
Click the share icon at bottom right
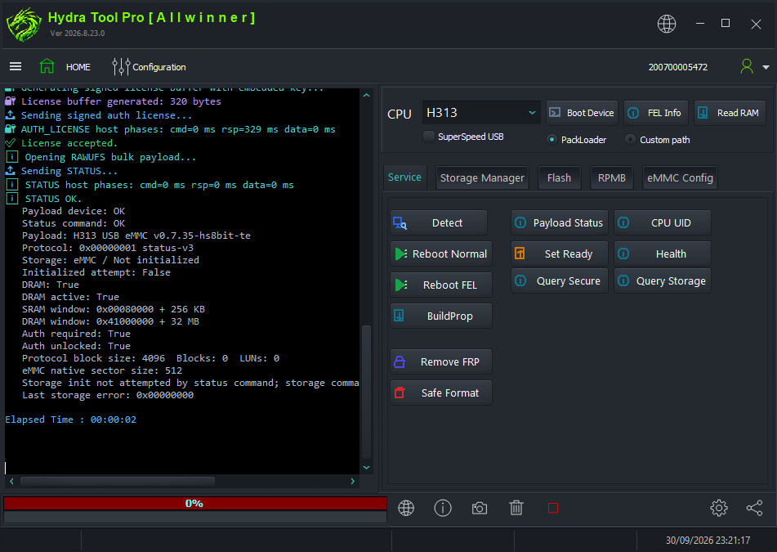pyautogui.click(x=755, y=508)
